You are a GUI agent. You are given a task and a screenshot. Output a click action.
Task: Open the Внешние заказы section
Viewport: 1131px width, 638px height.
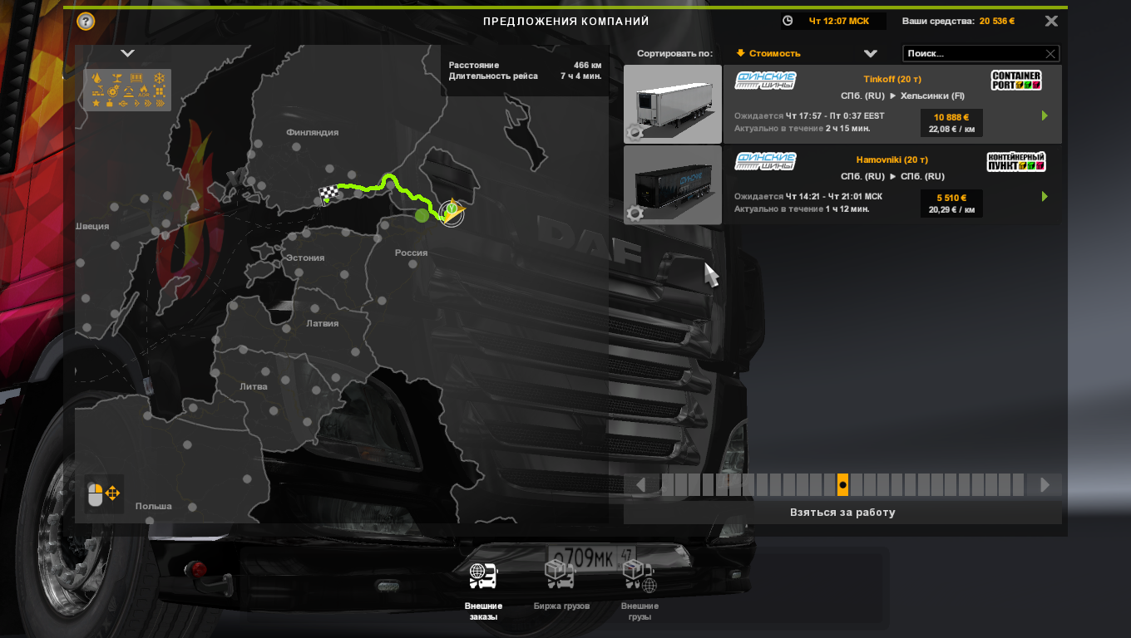(x=483, y=591)
